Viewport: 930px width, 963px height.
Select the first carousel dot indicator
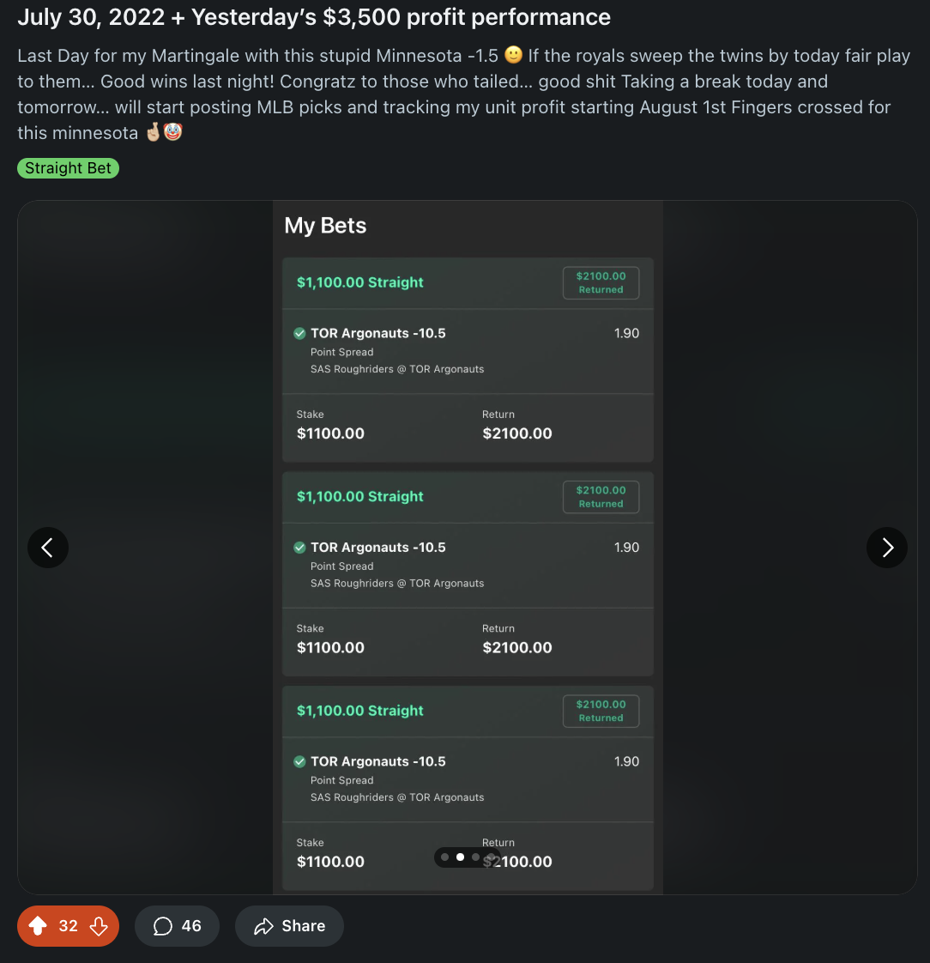tap(445, 857)
